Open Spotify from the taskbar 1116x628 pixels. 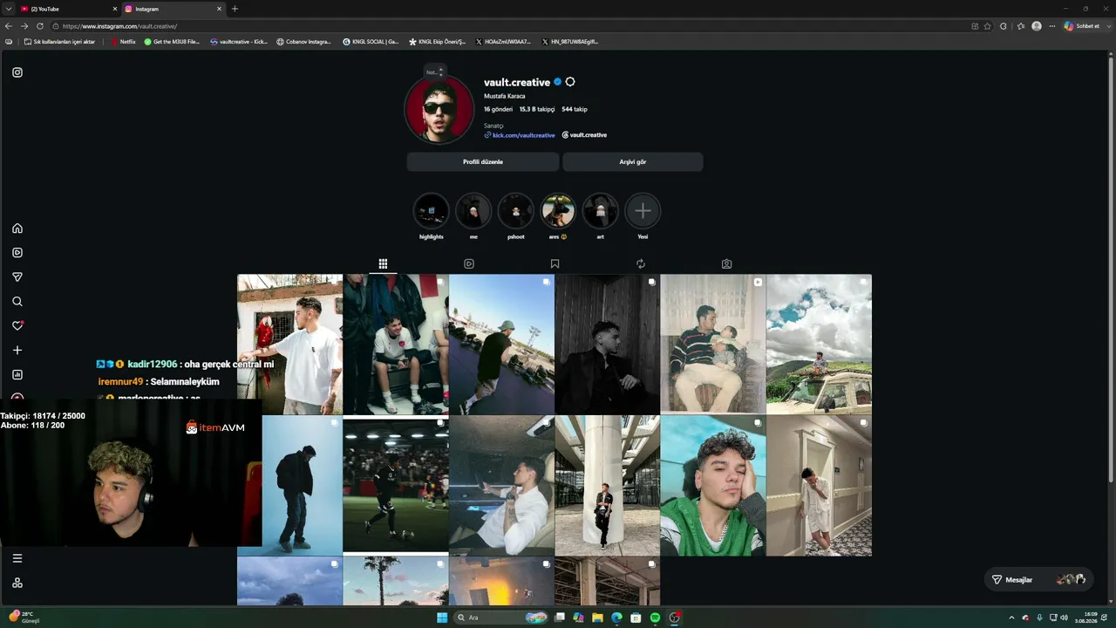[x=655, y=618]
